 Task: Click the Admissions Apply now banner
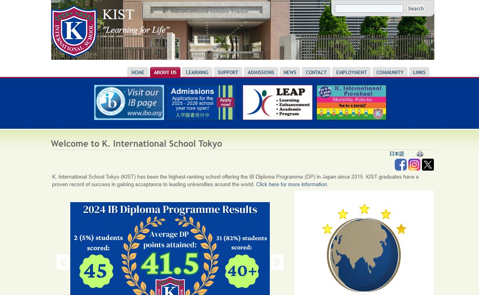tap(201, 102)
